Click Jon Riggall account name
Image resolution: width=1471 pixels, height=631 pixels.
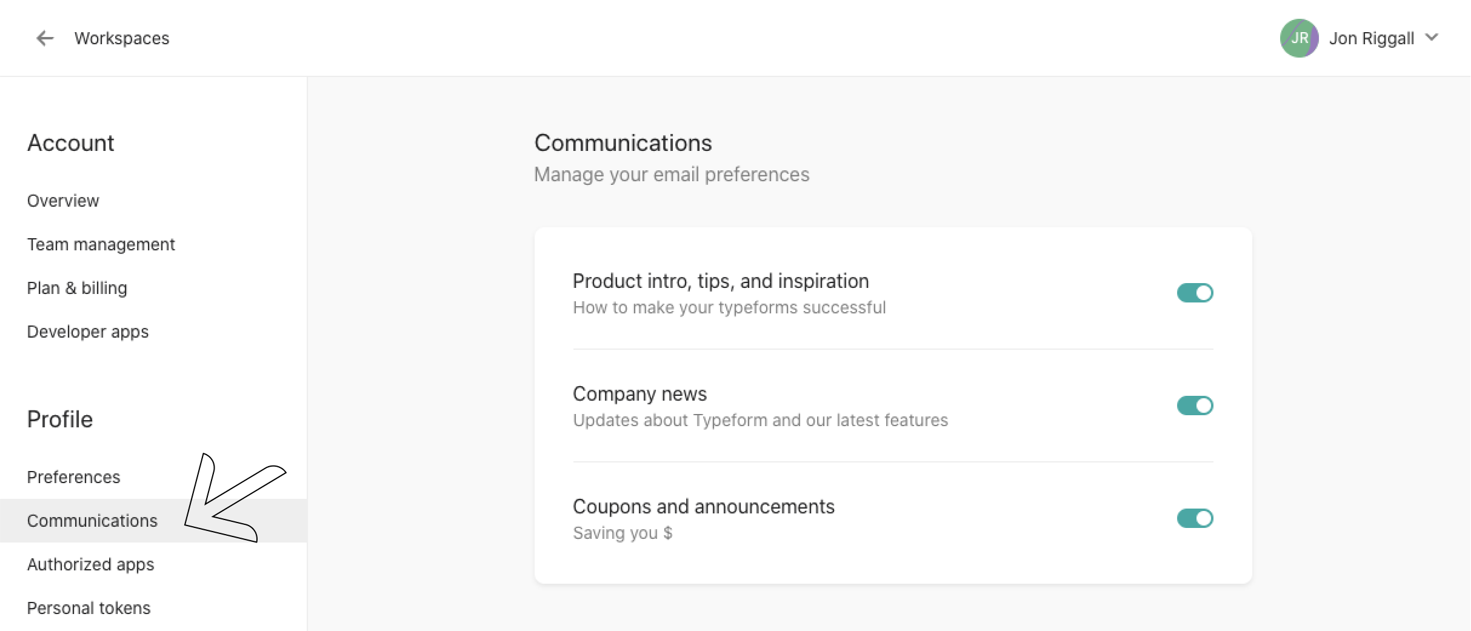[x=1372, y=38]
